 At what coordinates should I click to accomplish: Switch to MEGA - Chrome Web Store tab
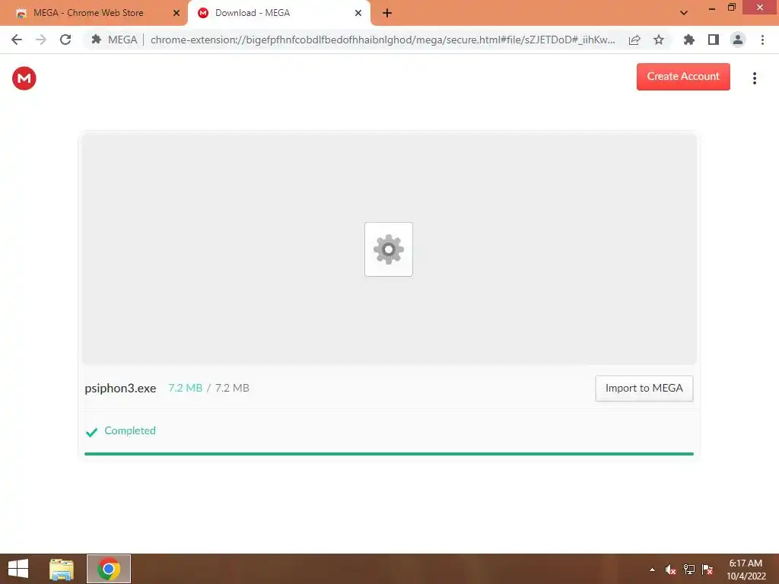[94, 13]
